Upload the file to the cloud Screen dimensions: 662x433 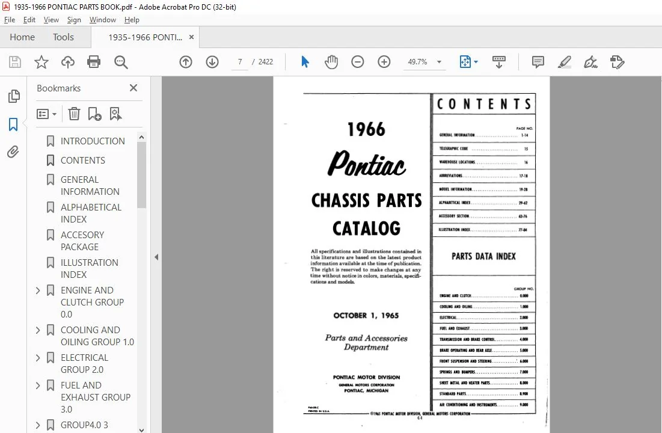pos(67,62)
